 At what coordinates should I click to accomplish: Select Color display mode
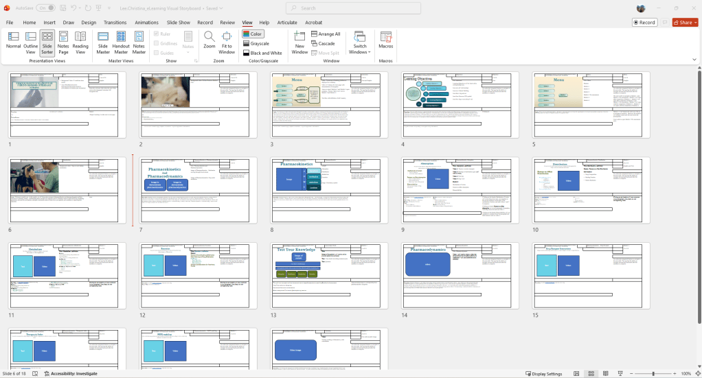pos(253,34)
